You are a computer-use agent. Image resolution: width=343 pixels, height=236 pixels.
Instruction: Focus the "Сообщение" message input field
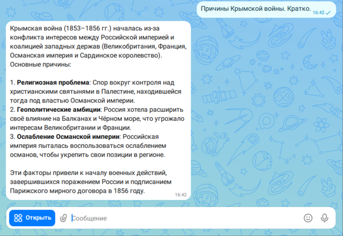181,218
